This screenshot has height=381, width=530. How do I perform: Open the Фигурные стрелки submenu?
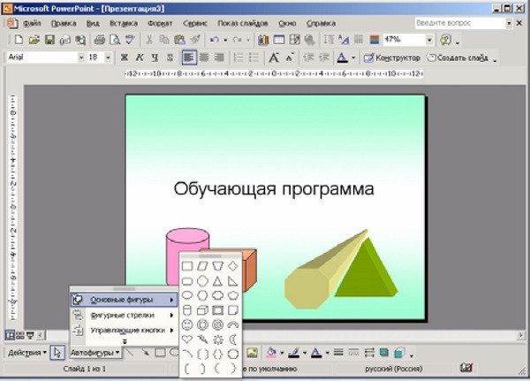tap(123, 315)
